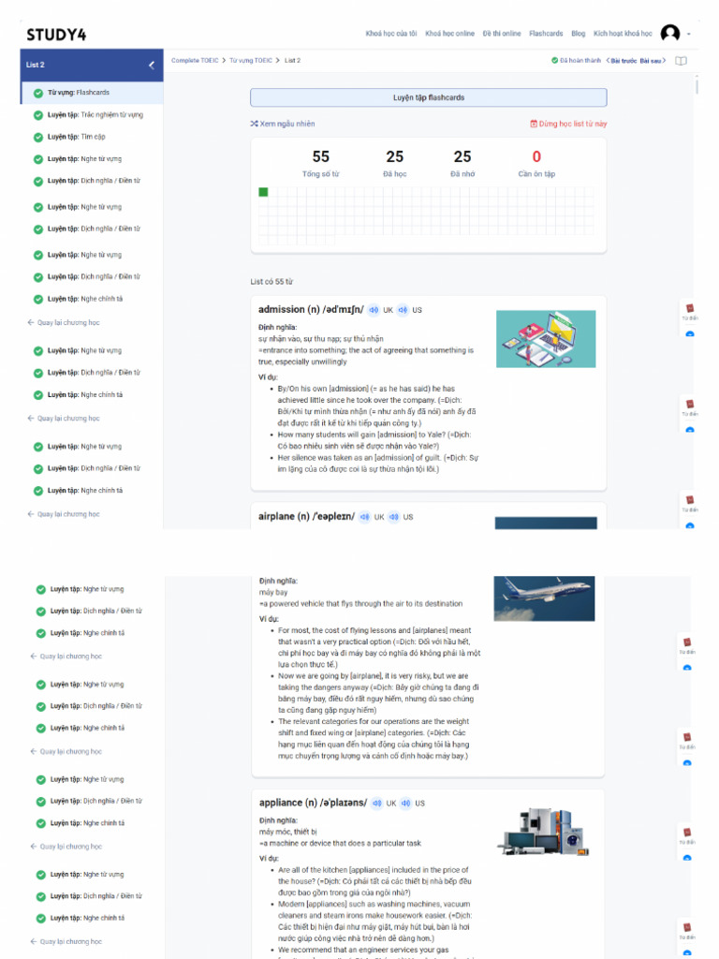Screen dimensions: 719x959
Task: Toggle the Đã hoàn thành completion check
Action: tap(554, 61)
